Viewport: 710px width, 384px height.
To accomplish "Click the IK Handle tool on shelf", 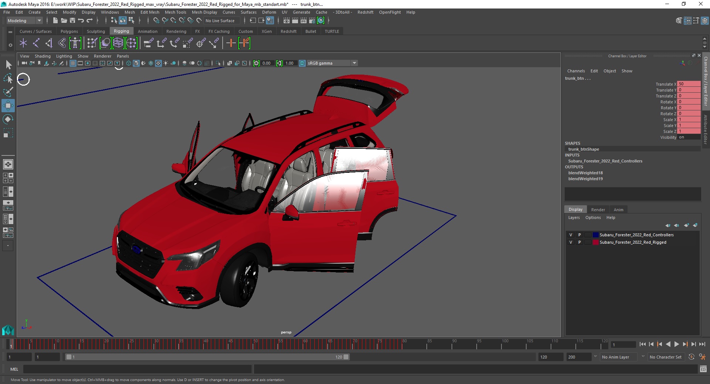I will click(49, 43).
